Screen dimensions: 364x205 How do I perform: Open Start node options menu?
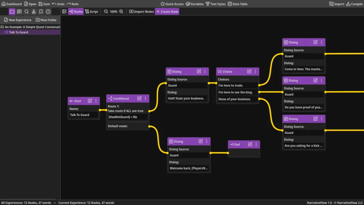96,101
